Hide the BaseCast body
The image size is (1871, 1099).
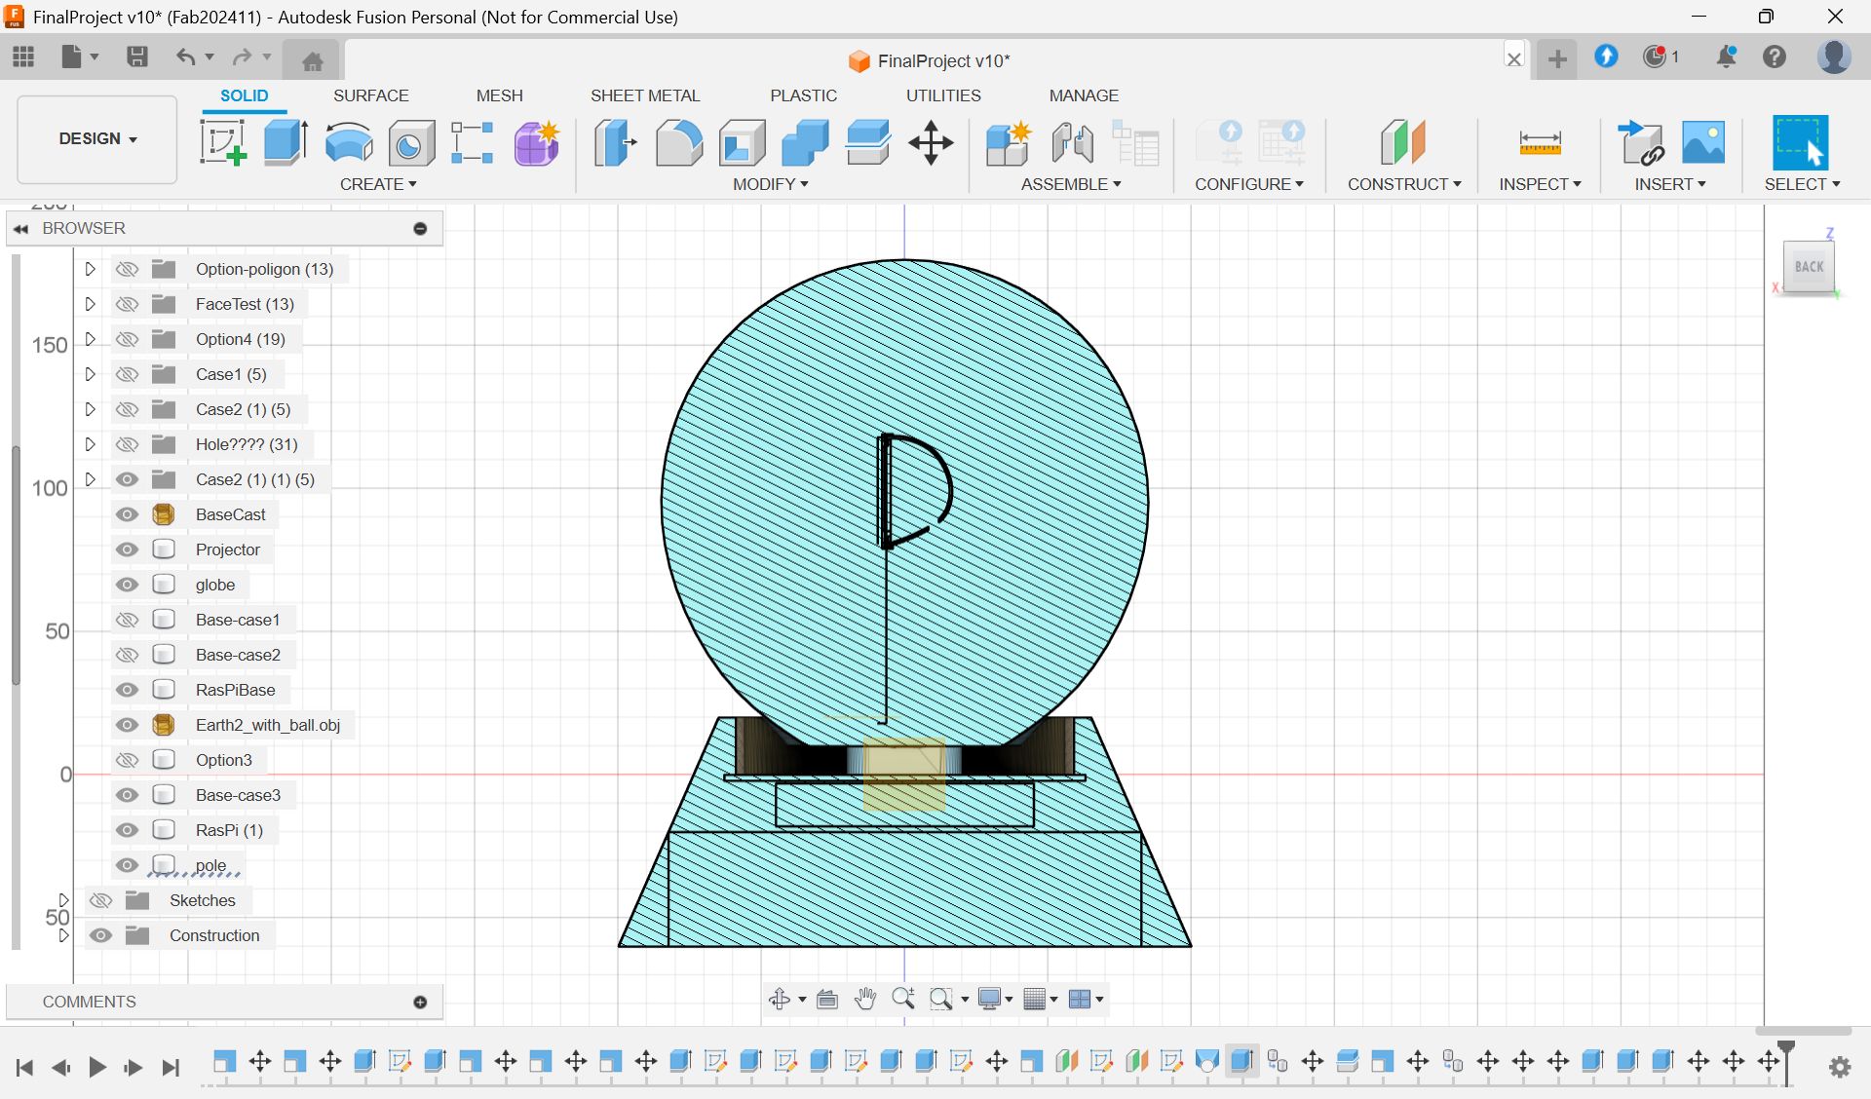point(127,514)
